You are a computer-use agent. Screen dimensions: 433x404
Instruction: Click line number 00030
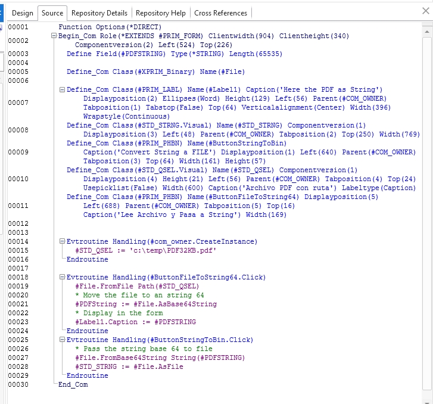click(x=18, y=384)
